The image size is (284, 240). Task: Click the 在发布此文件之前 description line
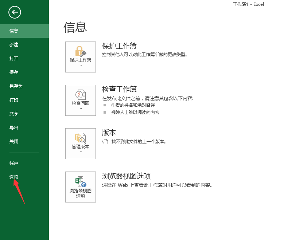[x=148, y=98]
